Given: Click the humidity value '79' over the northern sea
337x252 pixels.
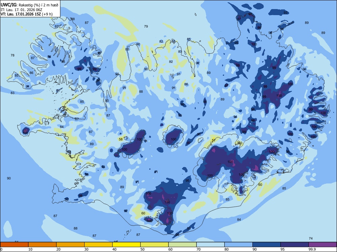Looking at the screenshot, I should 146,26.
